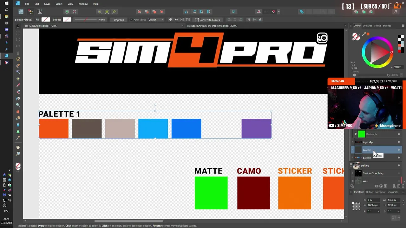Hide the paiting layer
This screenshot has width=406, height=228.
[399, 166]
